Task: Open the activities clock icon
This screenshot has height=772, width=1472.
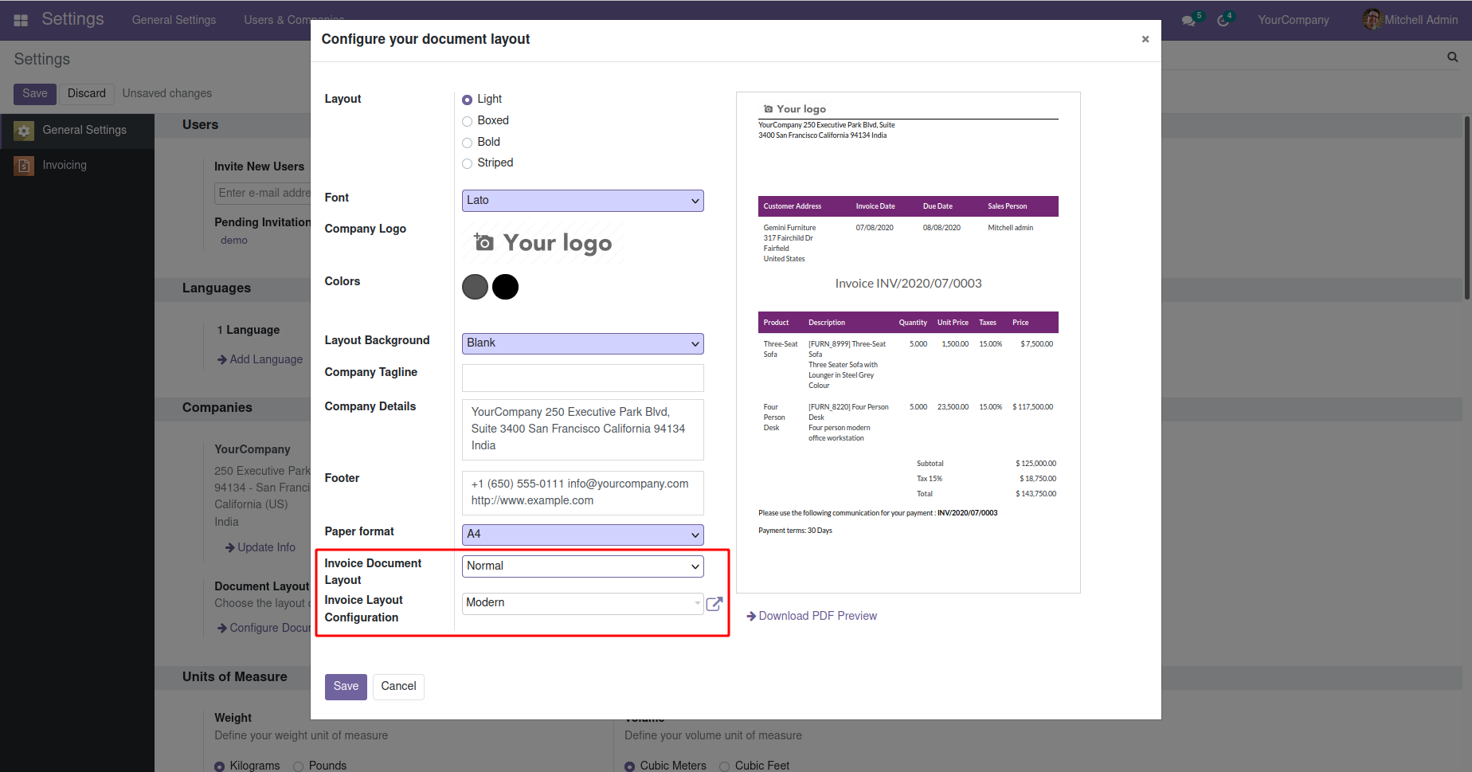Action: (1223, 21)
